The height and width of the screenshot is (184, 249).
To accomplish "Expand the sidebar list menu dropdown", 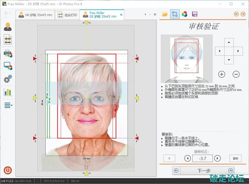I will 8,105.
